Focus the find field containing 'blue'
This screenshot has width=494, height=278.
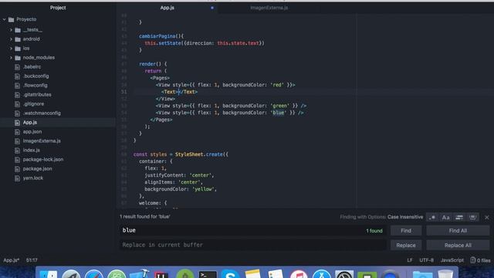[x=252, y=230]
